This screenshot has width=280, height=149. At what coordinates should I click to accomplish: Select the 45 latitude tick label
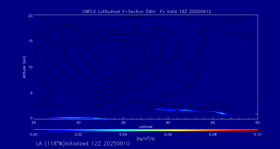pyautogui.click(x=213, y=123)
